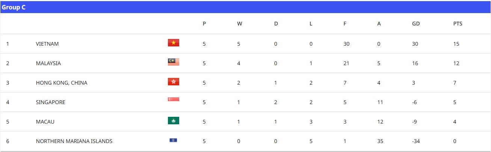The width and height of the screenshot is (491, 152).
Task: Open NORTHERN MARIANA ISLANDS team name
Action: pos(74,141)
